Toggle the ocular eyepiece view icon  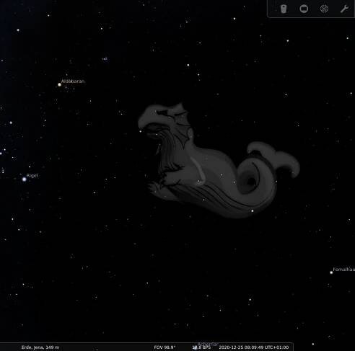pyautogui.click(x=284, y=9)
